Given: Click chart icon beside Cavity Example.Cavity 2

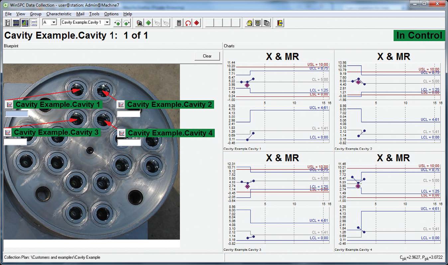Looking at the screenshot, I should pyautogui.click(x=121, y=104).
